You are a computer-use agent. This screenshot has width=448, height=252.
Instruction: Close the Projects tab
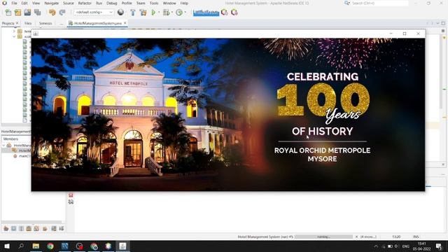tap(17, 23)
